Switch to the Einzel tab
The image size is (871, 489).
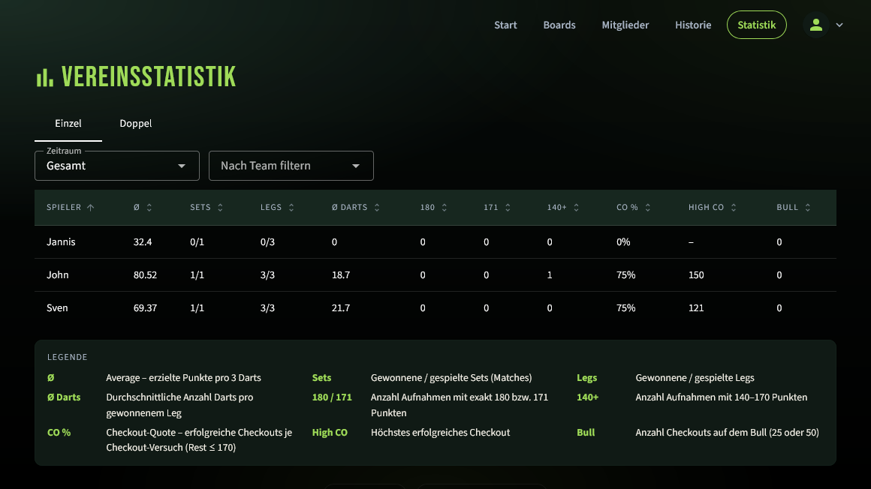click(68, 124)
